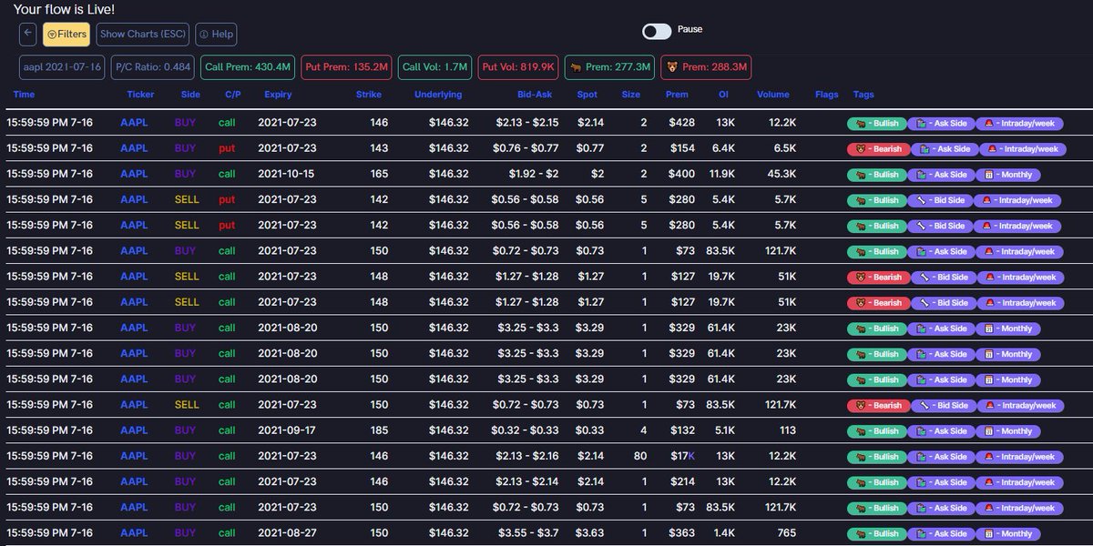Click the Call Prem: 430.4M chip

[249, 66]
